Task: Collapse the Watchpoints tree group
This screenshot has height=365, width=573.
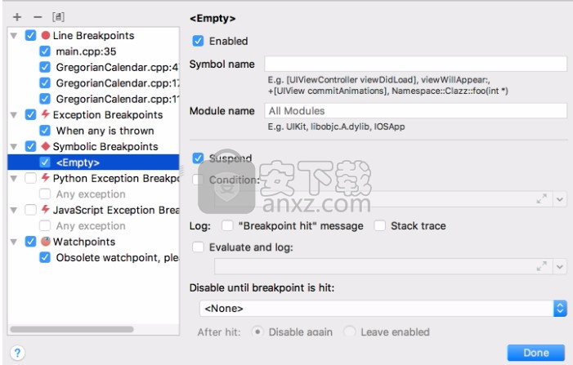Action: coord(14,242)
